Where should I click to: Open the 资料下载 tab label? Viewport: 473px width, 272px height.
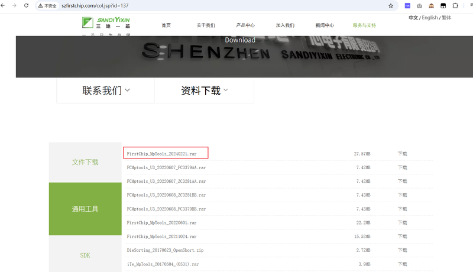200,90
